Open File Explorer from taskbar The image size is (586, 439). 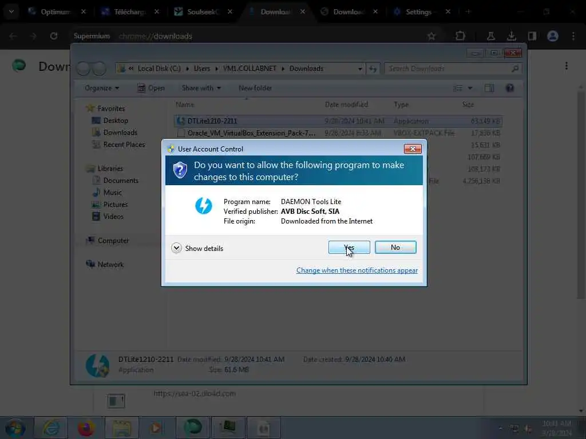click(121, 428)
